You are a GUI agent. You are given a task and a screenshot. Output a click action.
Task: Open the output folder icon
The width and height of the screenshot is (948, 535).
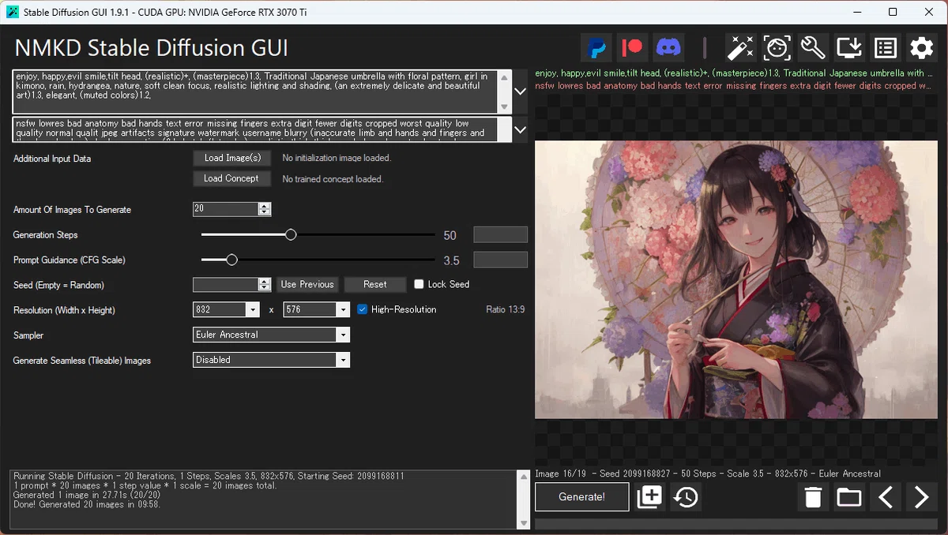tap(849, 497)
